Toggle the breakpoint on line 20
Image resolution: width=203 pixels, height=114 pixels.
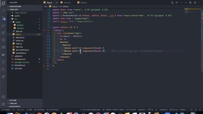[44, 66]
